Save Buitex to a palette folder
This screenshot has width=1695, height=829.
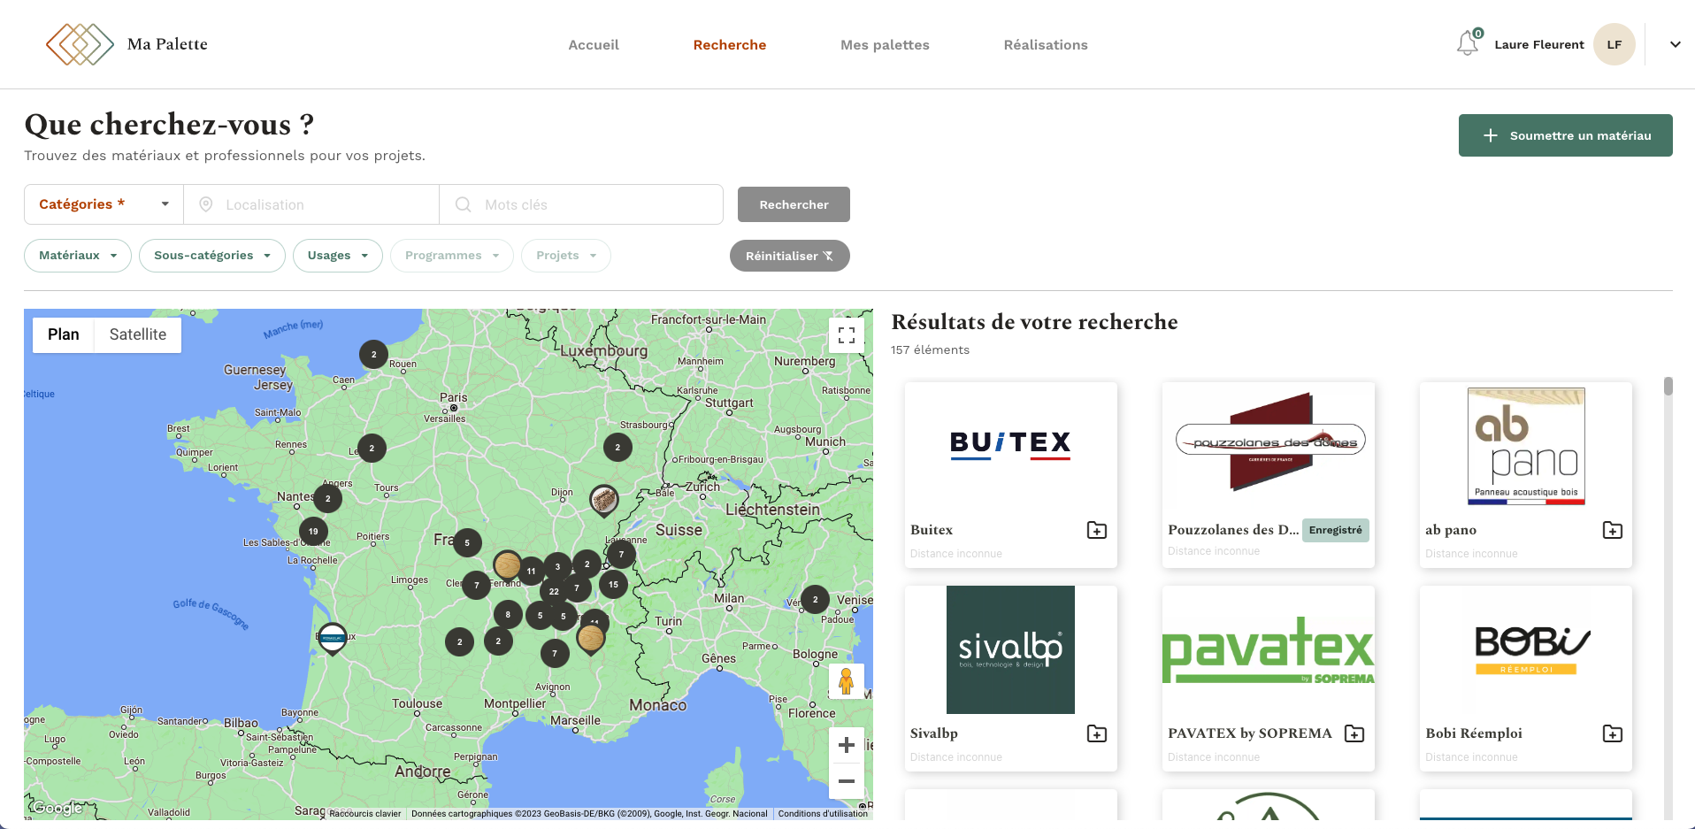(x=1096, y=530)
